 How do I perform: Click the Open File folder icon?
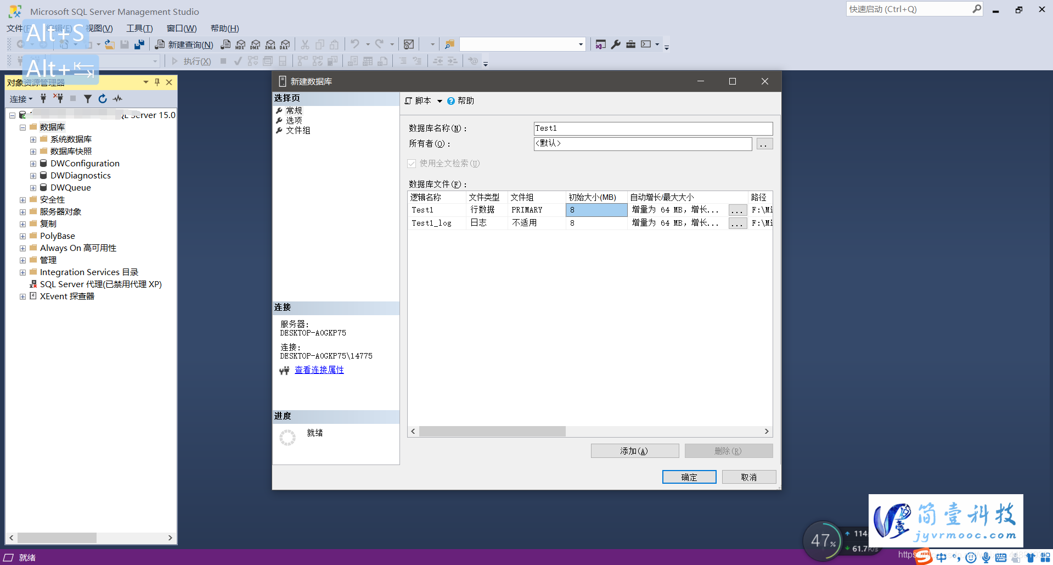coord(110,44)
